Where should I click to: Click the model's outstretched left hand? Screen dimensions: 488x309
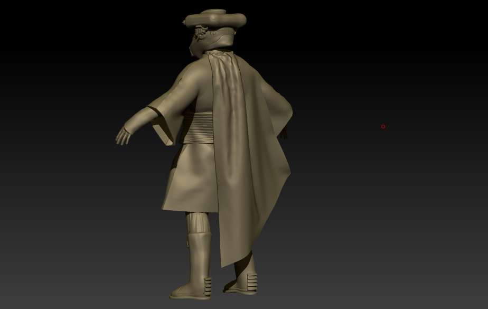click(x=123, y=136)
